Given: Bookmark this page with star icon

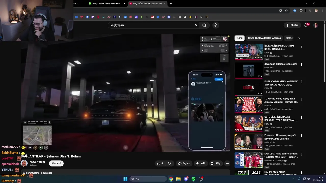Looking at the screenshot, I should click(x=286, y=11).
